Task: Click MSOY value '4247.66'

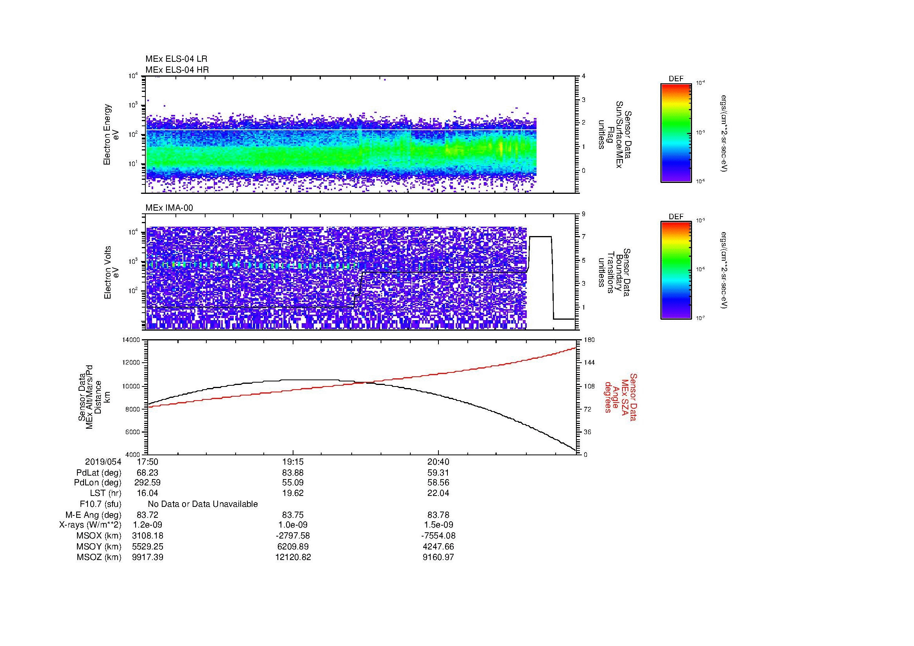Action: click(438, 546)
